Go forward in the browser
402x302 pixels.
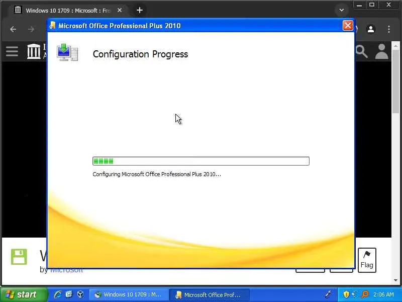pos(31,29)
